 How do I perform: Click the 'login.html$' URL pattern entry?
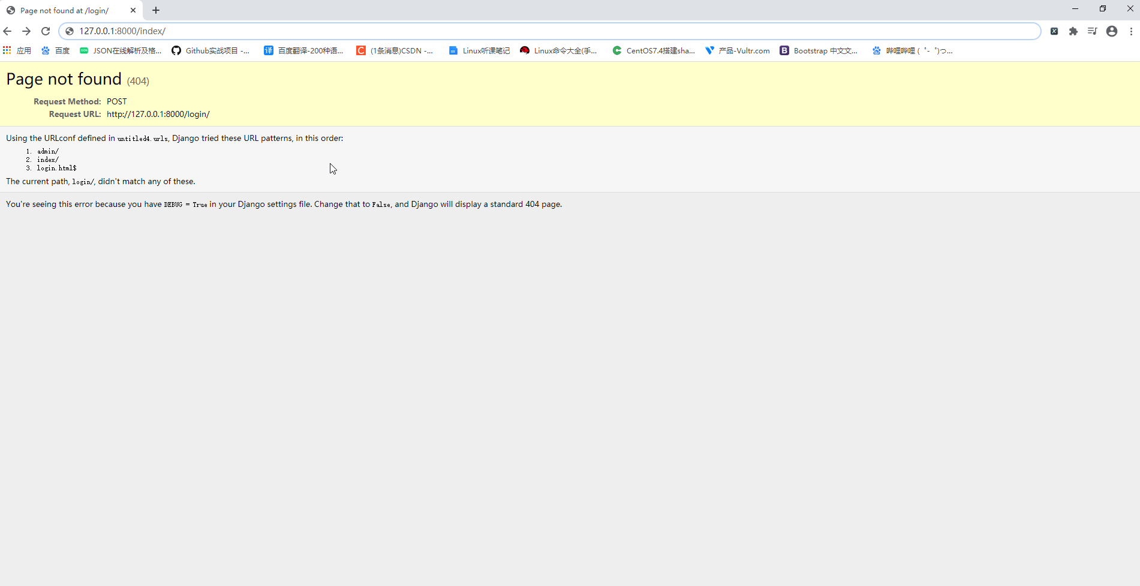[57, 168]
